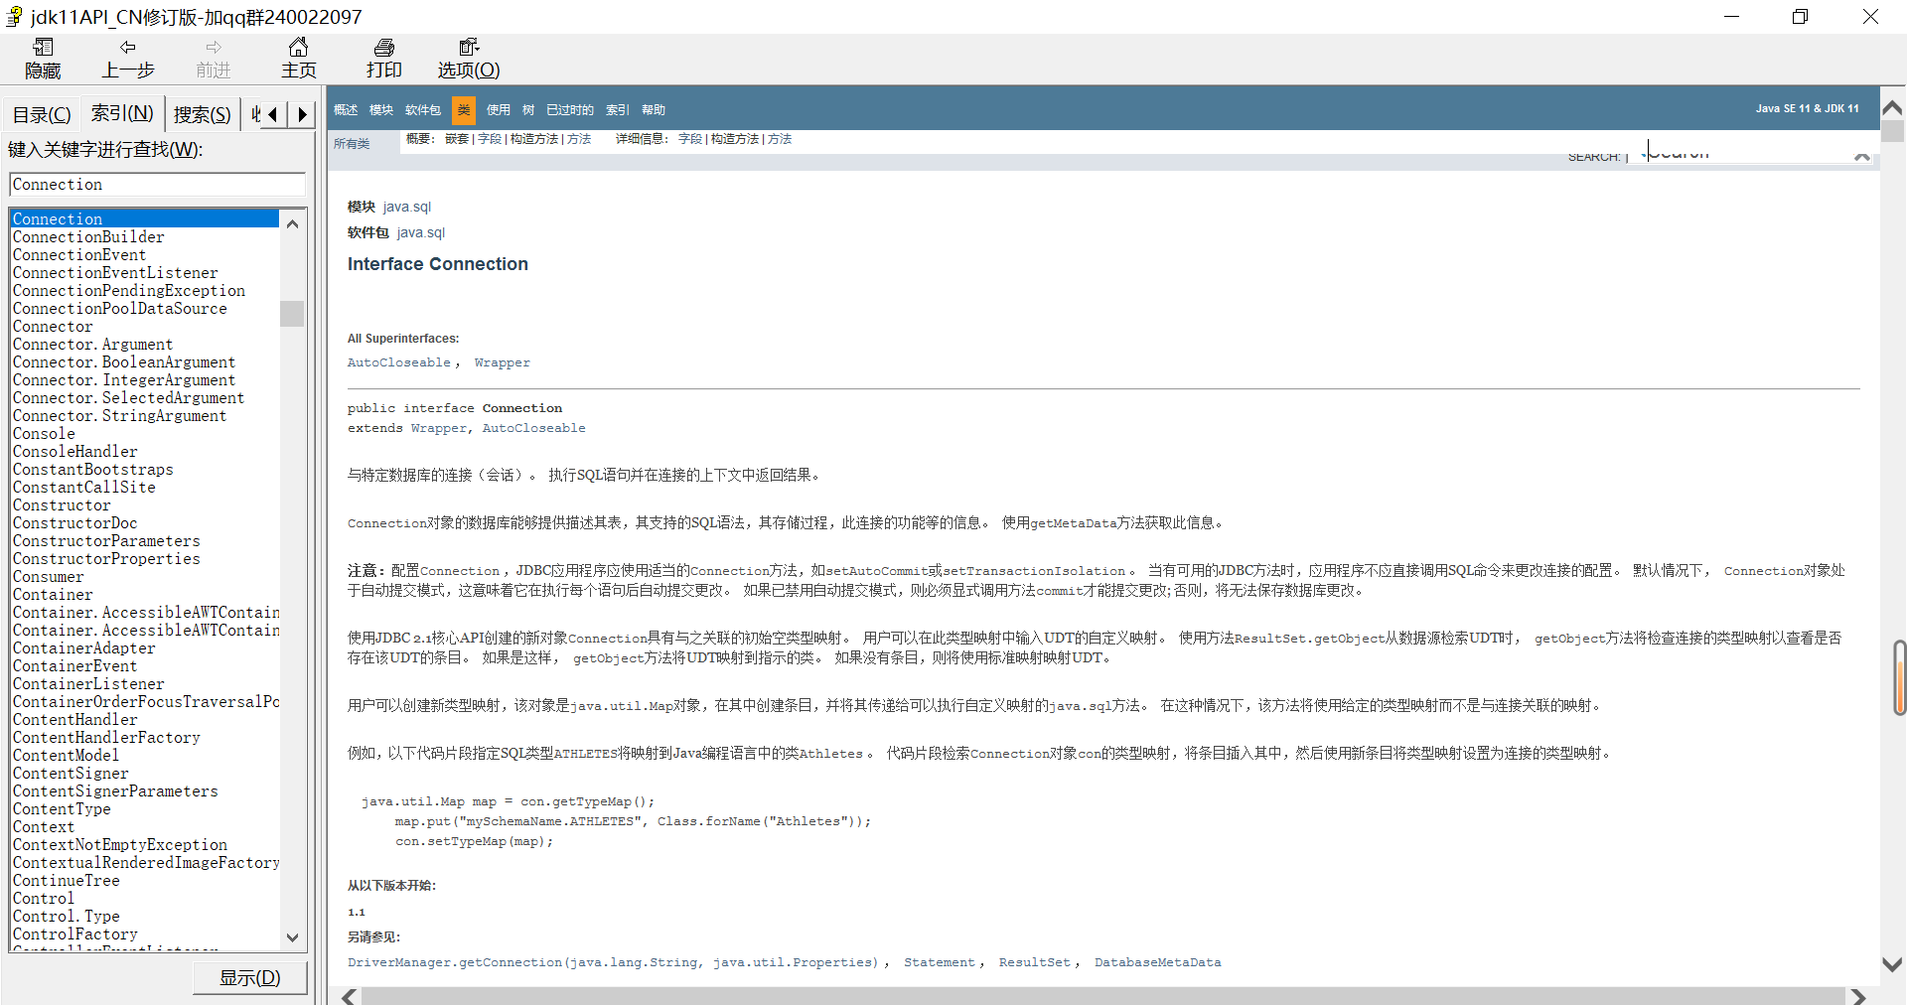This screenshot has height=1005, width=1907.
Task: Select the highlighted 类 nav item
Action: (464, 110)
